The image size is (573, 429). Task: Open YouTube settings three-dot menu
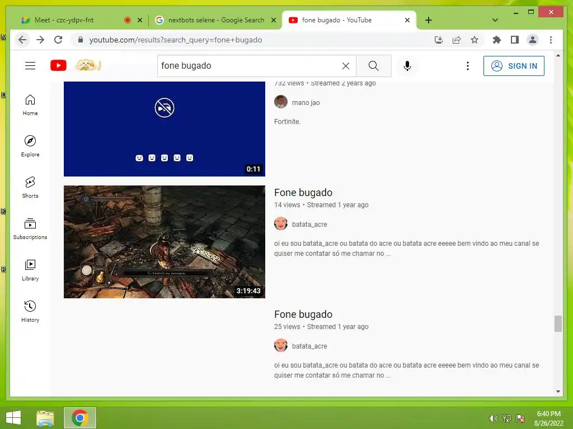pyautogui.click(x=467, y=66)
